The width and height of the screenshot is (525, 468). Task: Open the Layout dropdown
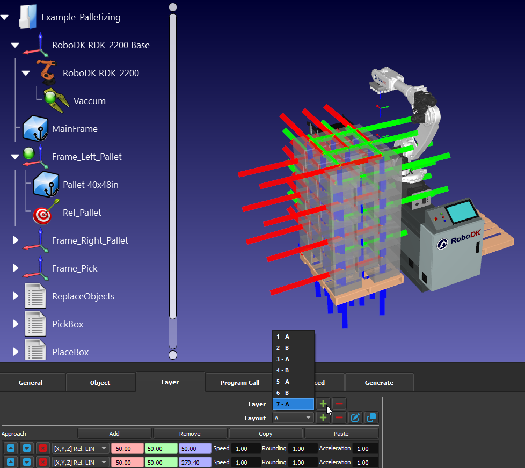(293, 418)
